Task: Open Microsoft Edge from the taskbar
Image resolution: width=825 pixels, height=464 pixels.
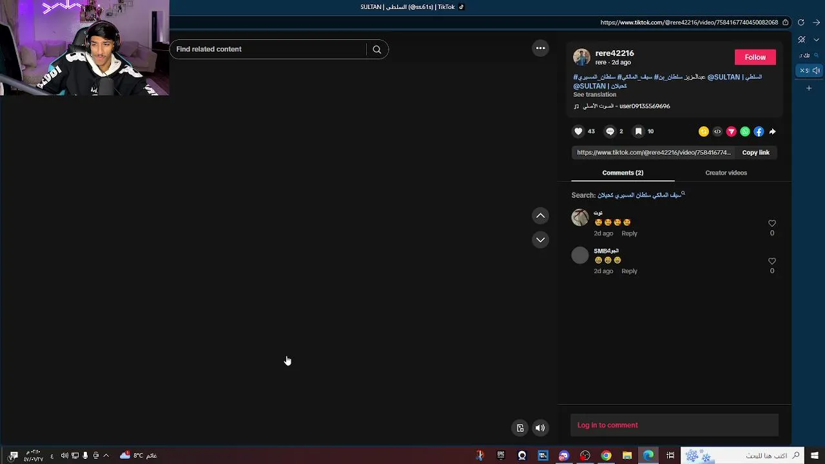Action: [648, 456]
